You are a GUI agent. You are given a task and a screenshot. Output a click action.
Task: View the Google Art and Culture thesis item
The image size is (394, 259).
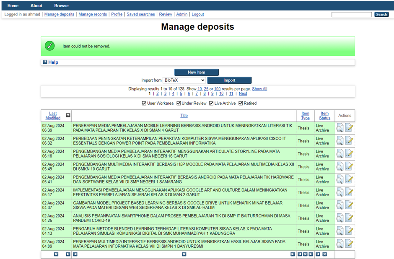click(x=340, y=192)
